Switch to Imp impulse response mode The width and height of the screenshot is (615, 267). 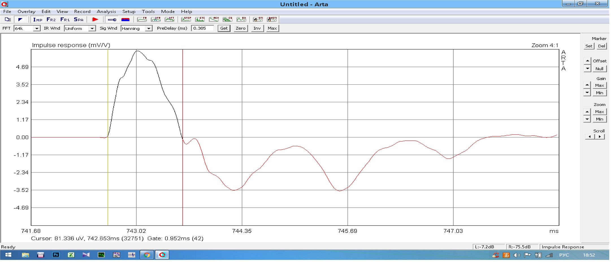click(x=37, y=19)
